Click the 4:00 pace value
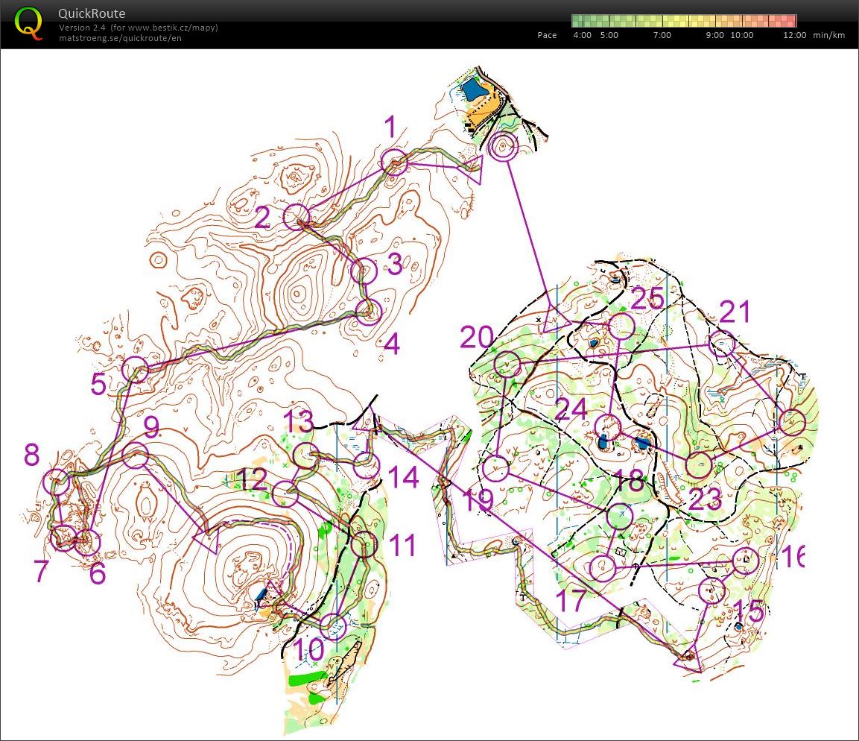The width and height of the screenshot is (859, 741). (582, 35)
